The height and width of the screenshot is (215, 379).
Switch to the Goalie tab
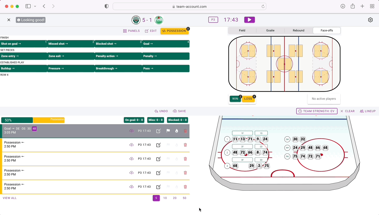click(270, 30)
